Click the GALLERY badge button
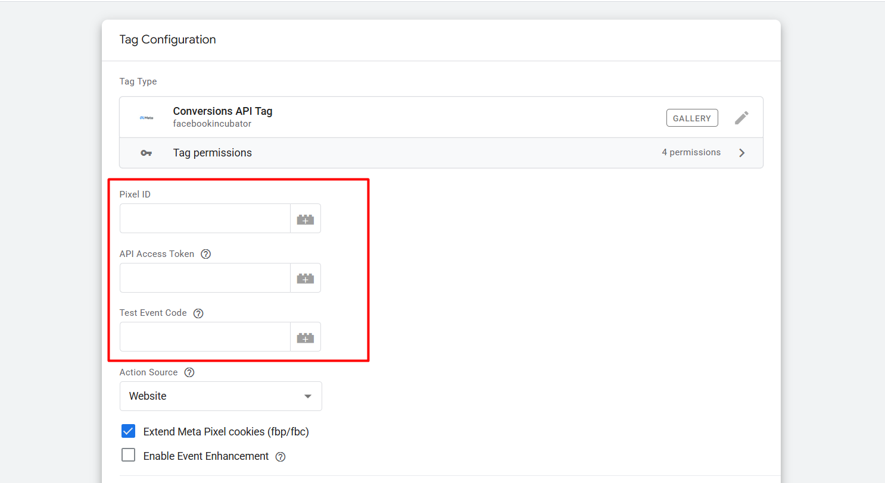This screenshot has width=885, height=483. (x=691, y=118)
